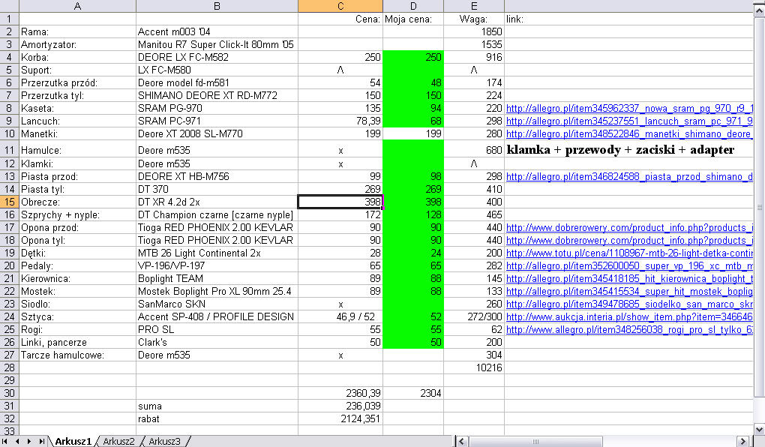
Task: Open allegro link for rogi PRO SL
Action: point(629,329)
